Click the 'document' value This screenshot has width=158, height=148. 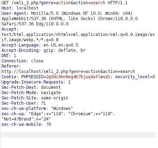click(51, 87)
